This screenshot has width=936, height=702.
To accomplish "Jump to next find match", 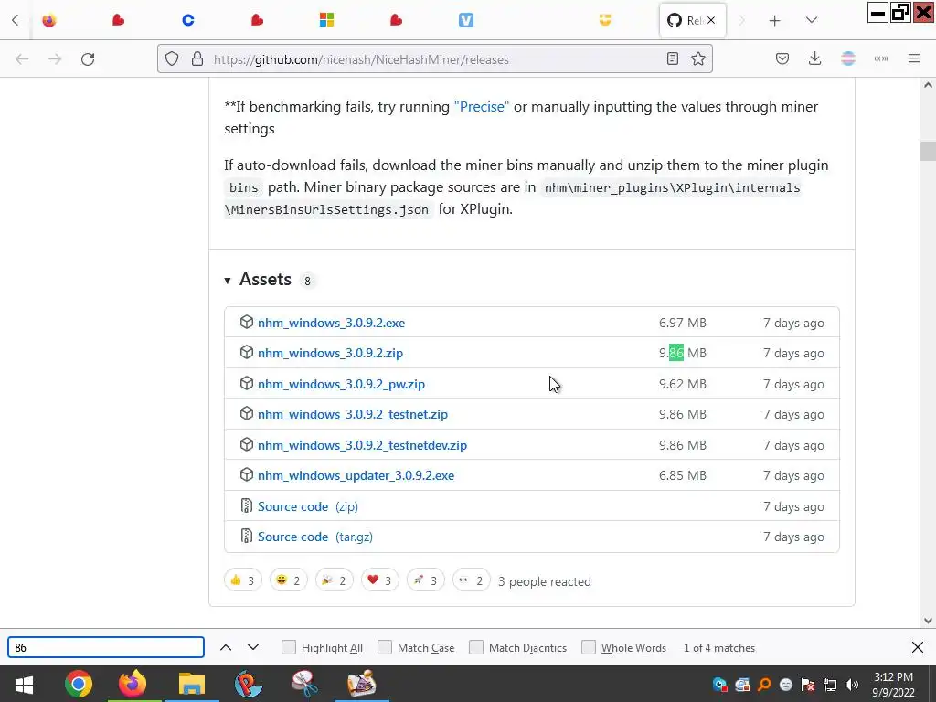I will pyautogui.click(x=253, y=647).
